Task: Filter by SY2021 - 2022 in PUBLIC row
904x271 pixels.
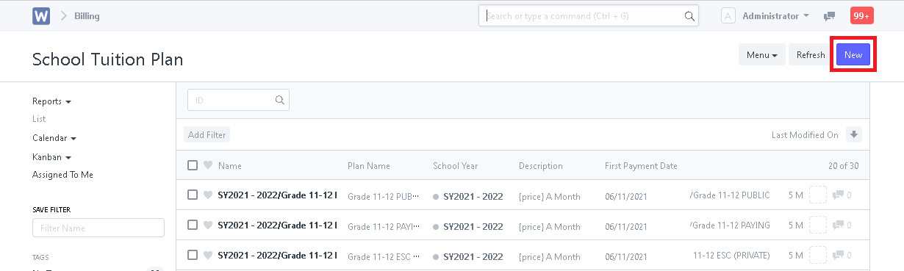Action: click(473, 196)
